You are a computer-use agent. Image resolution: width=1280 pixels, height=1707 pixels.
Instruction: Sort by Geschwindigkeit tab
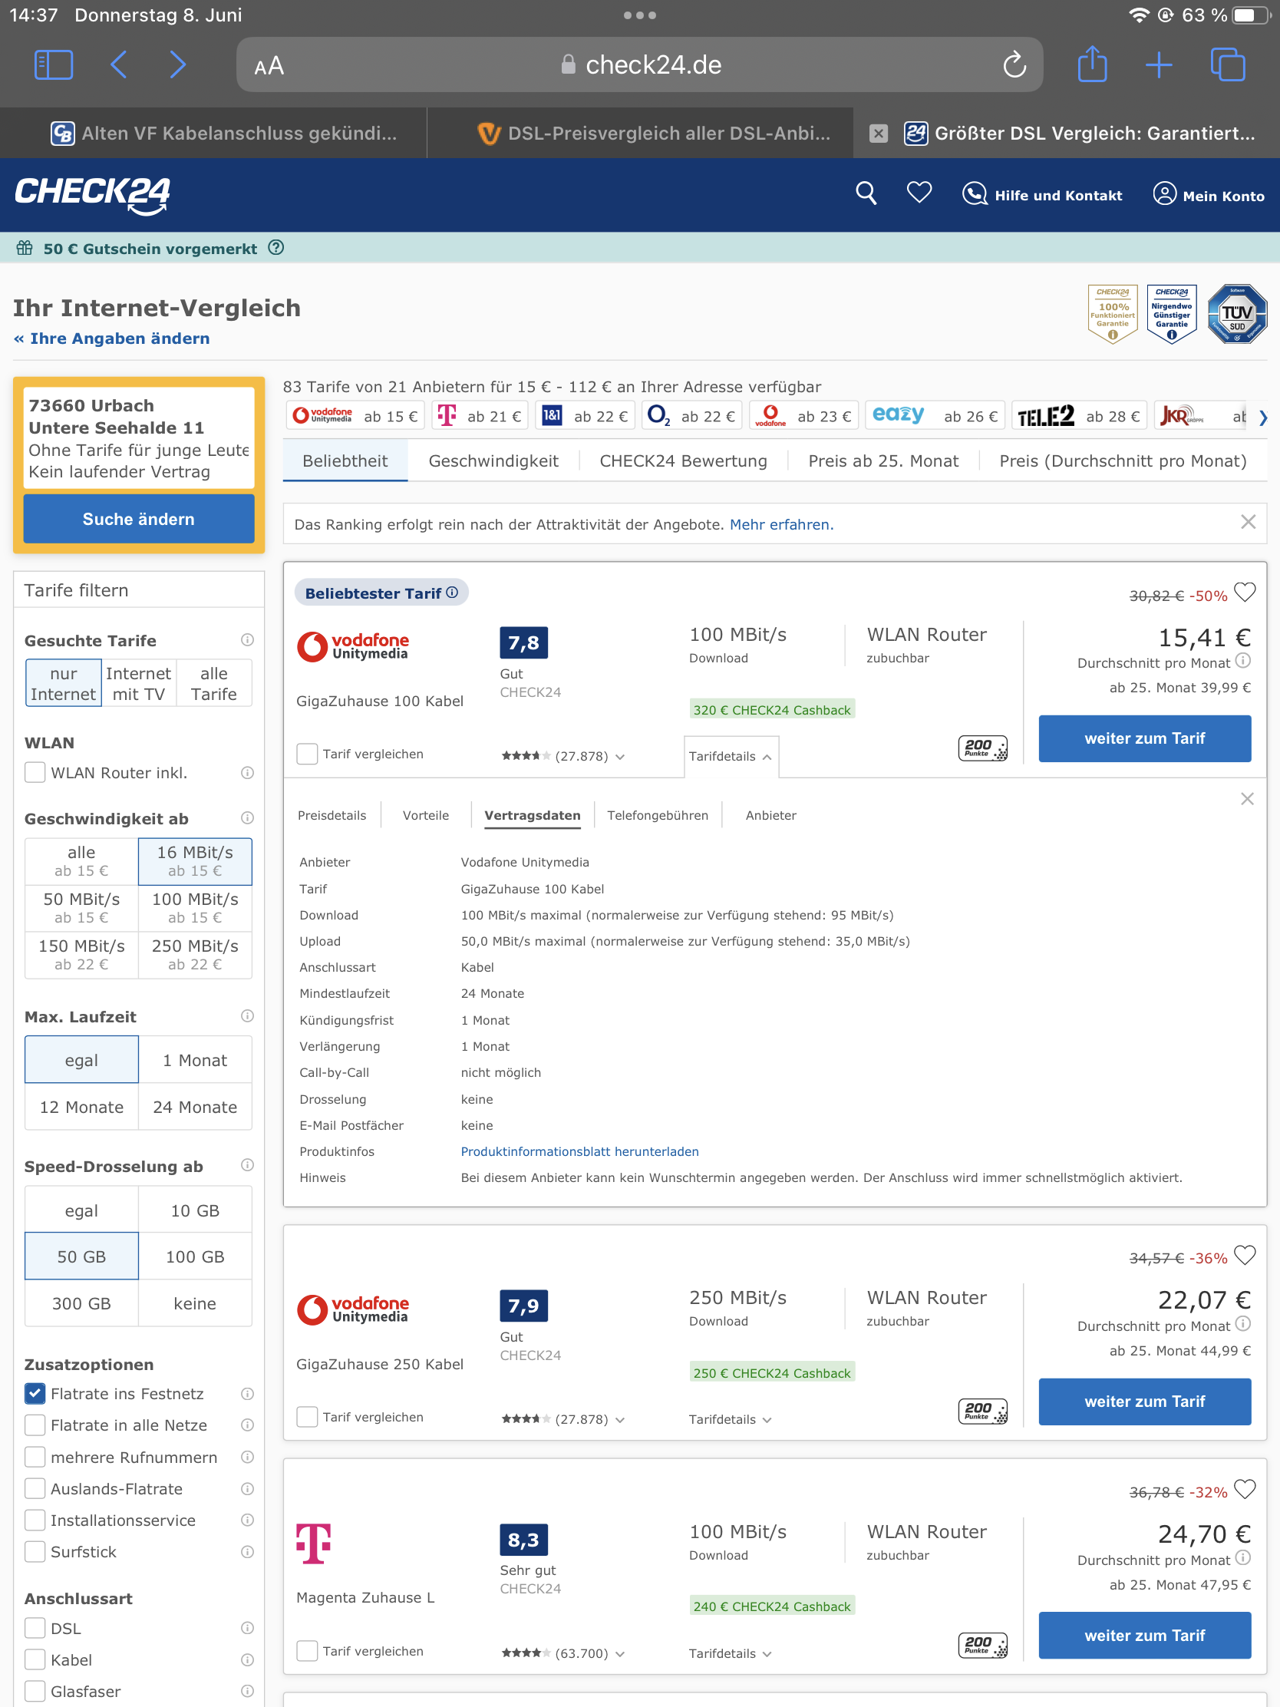(493, 461)
